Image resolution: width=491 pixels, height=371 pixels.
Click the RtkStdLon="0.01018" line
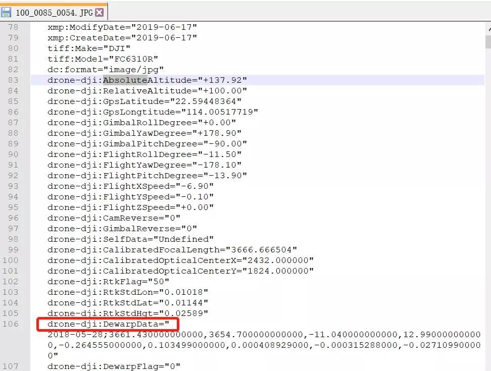(128, 292)
